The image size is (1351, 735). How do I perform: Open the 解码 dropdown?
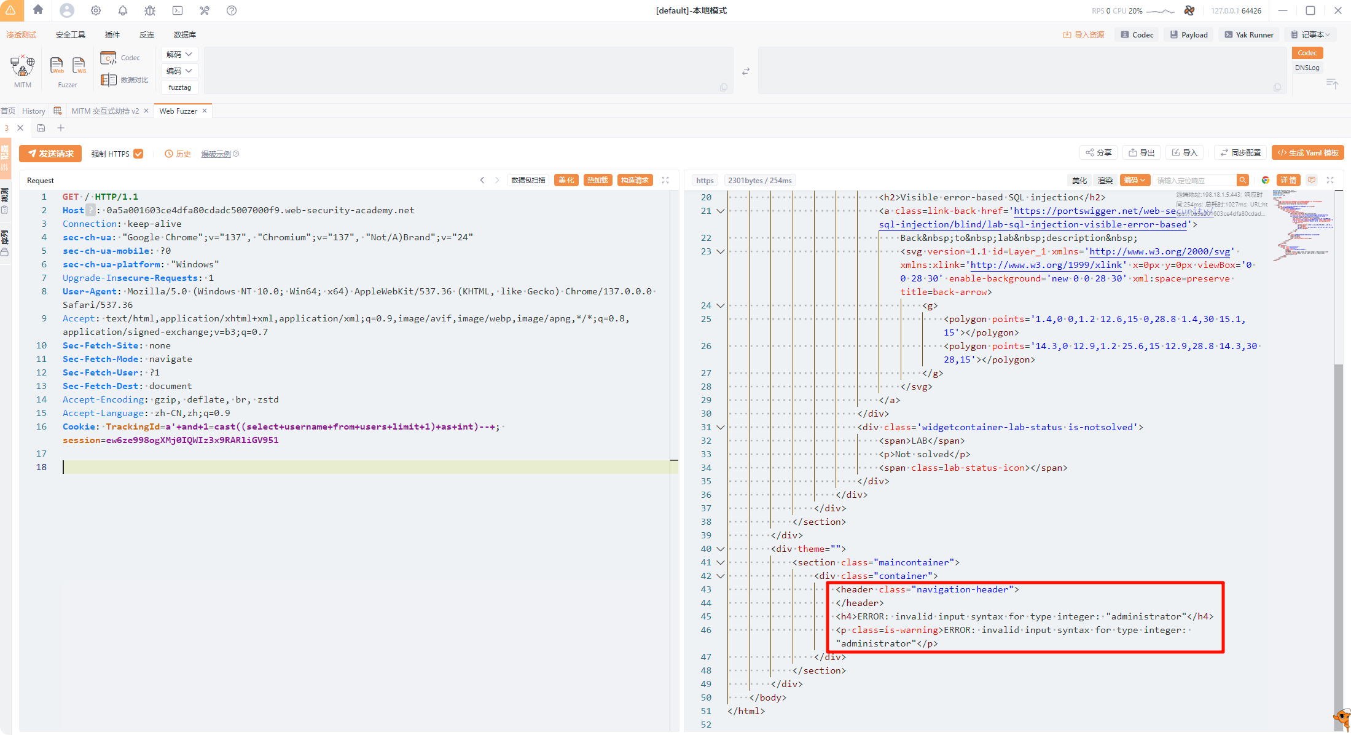pos(179,54)
